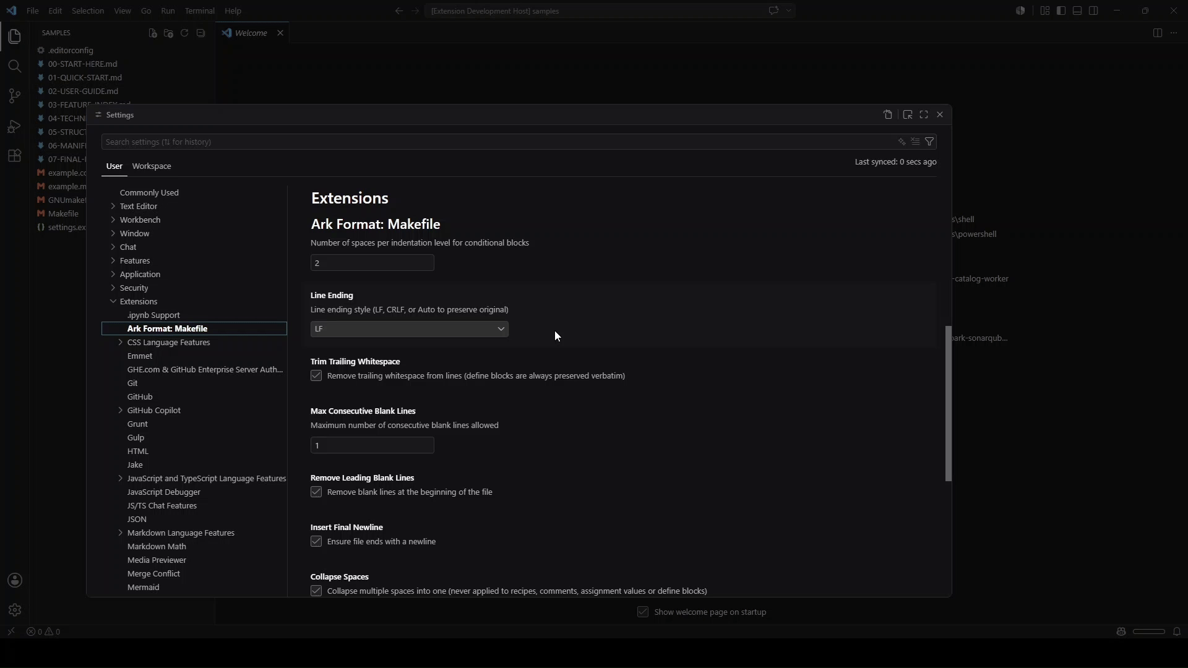Expand Markdown Language Features subcategory
The image size is (1188, 668).
tap(120, 533)
